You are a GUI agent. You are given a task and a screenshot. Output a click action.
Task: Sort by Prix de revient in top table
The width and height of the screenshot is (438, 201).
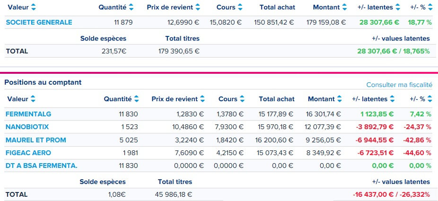click(x=198, y=8)
